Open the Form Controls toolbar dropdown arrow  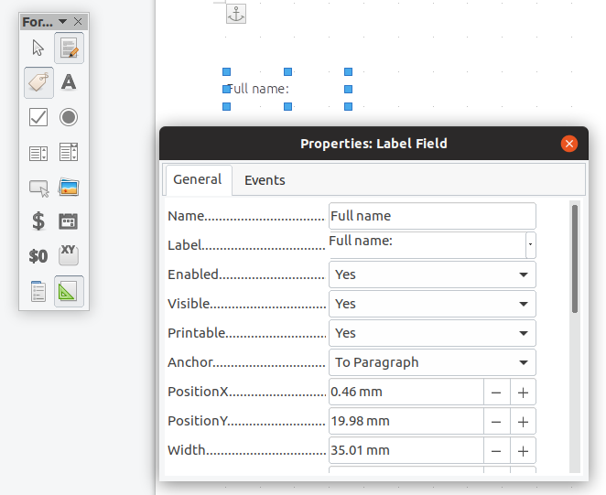[x=62, y=22]
